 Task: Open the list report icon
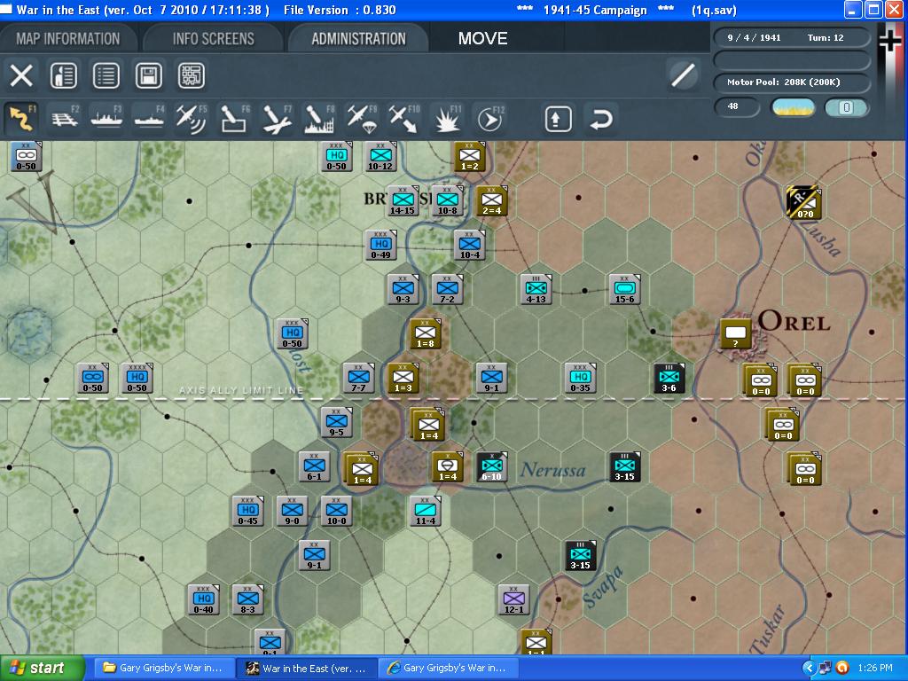click(x=106, y=76)
